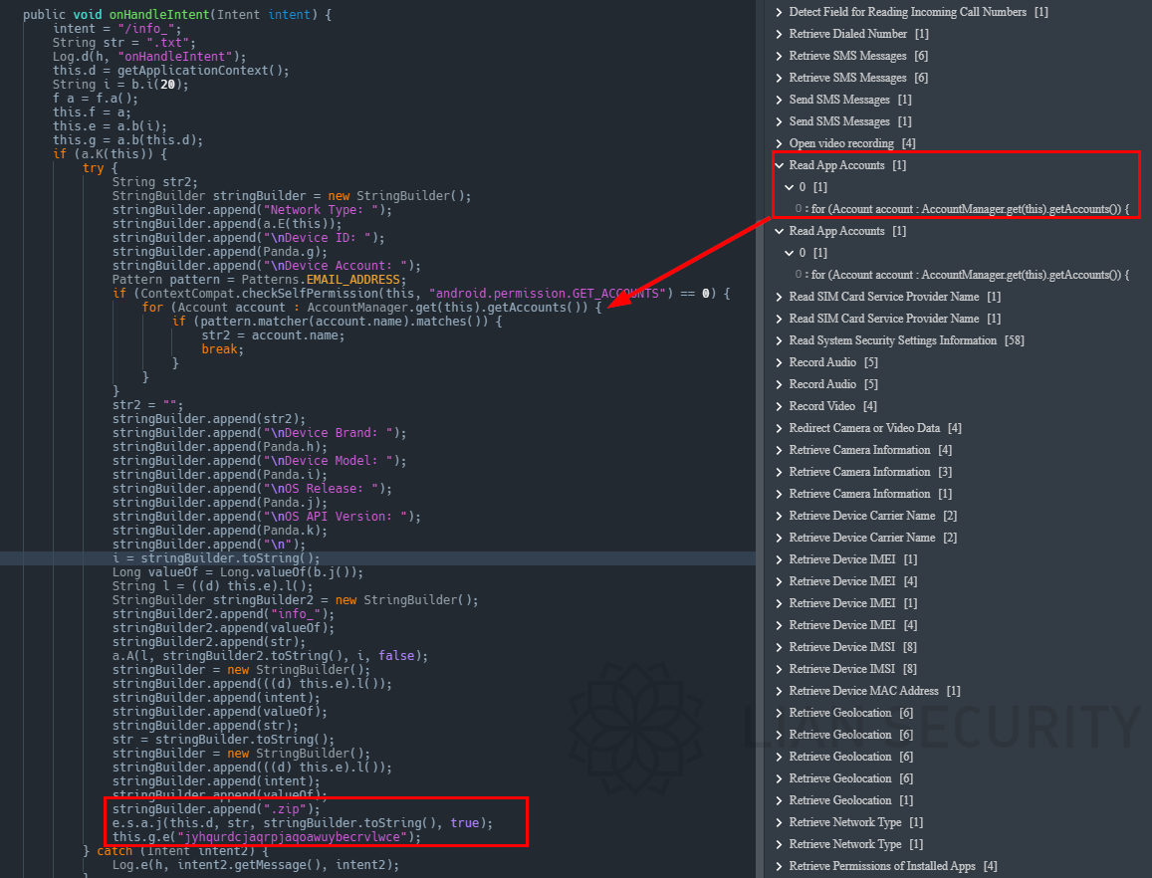Click the str2 = account.name; line

pos(273,335)
